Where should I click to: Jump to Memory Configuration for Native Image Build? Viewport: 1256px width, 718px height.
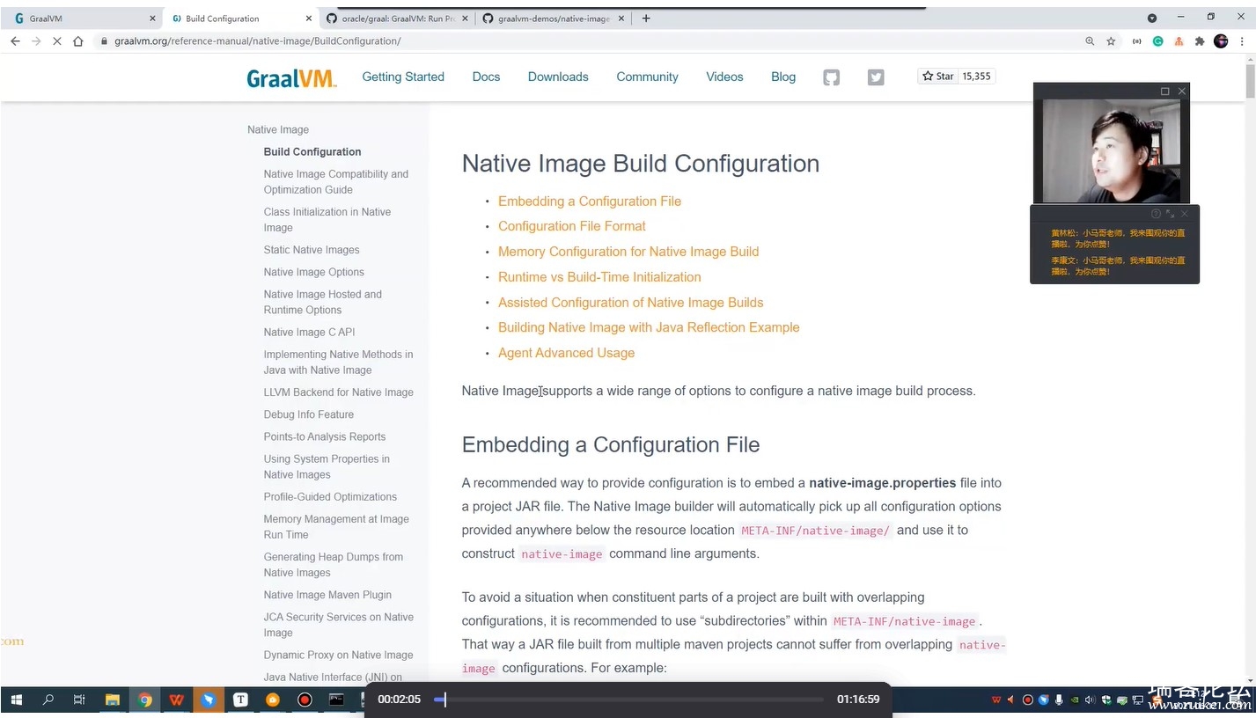tap(628, 252)
